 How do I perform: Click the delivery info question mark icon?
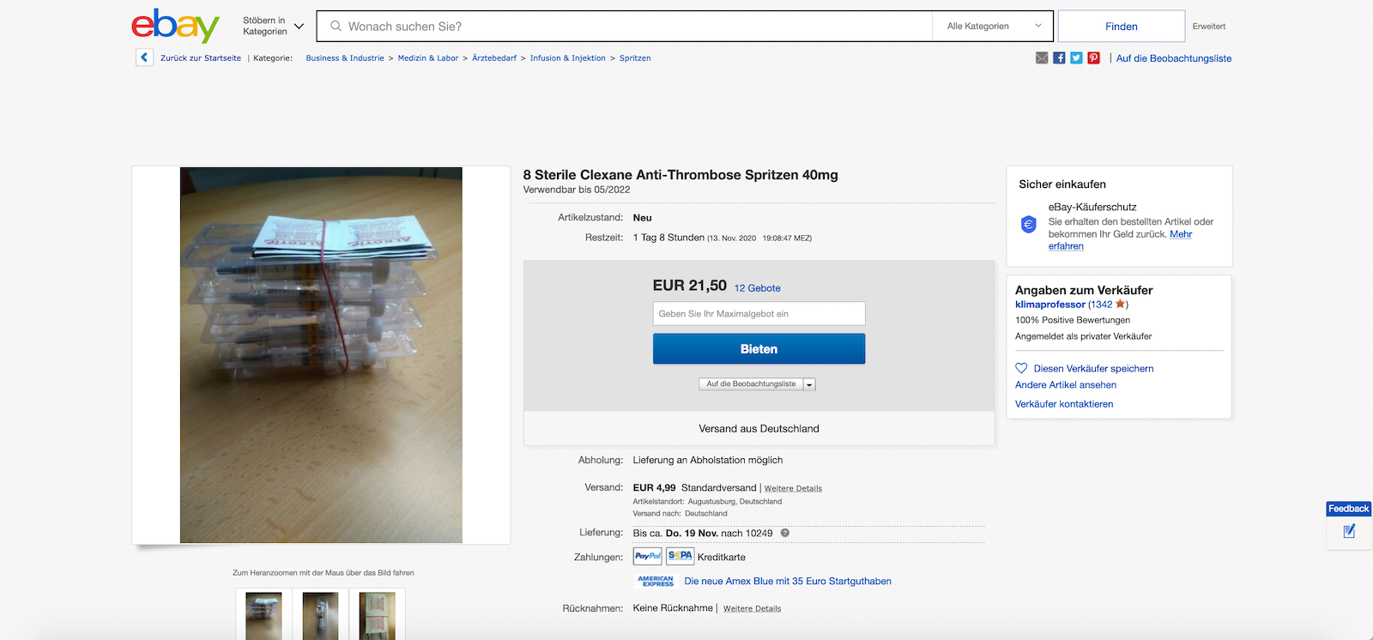pyautogui.click(x=784, y=533)
